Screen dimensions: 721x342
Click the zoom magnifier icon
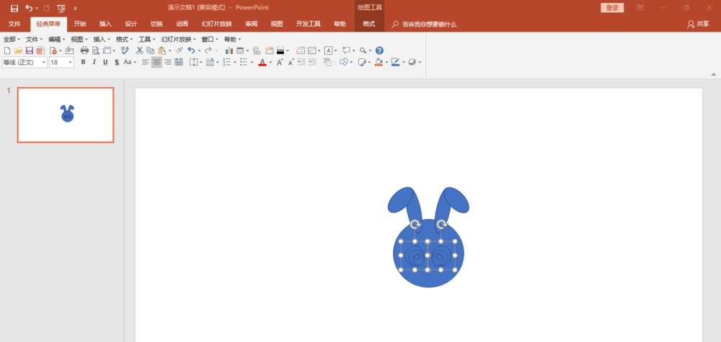(x=363, y=50)
